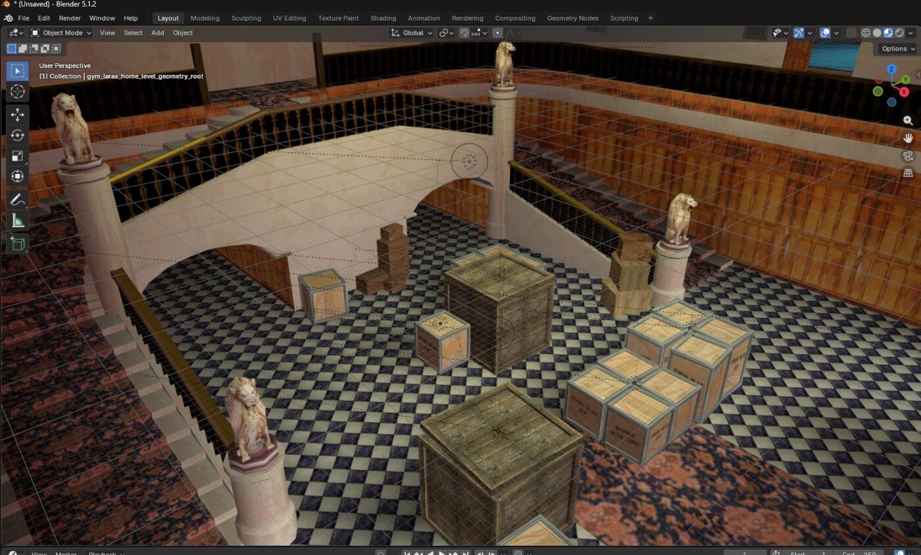The height and width of the screenshot is (555, 921).
Task: Switch to the Scripting workspace tab
Action: point(624,18)
